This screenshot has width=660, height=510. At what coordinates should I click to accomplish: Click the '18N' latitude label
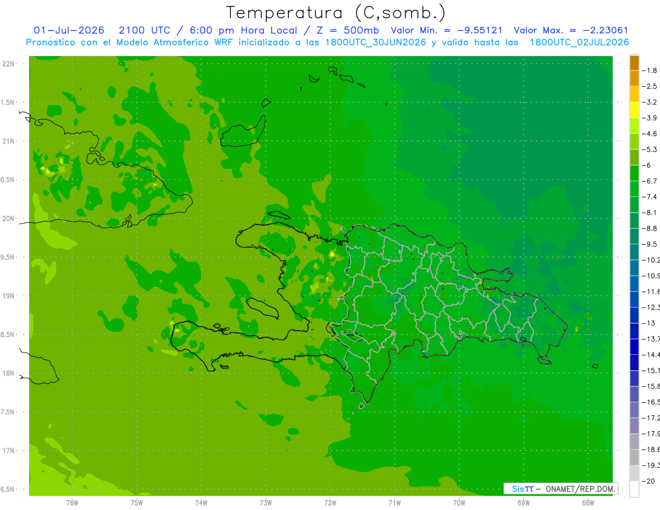click(8, 374)
